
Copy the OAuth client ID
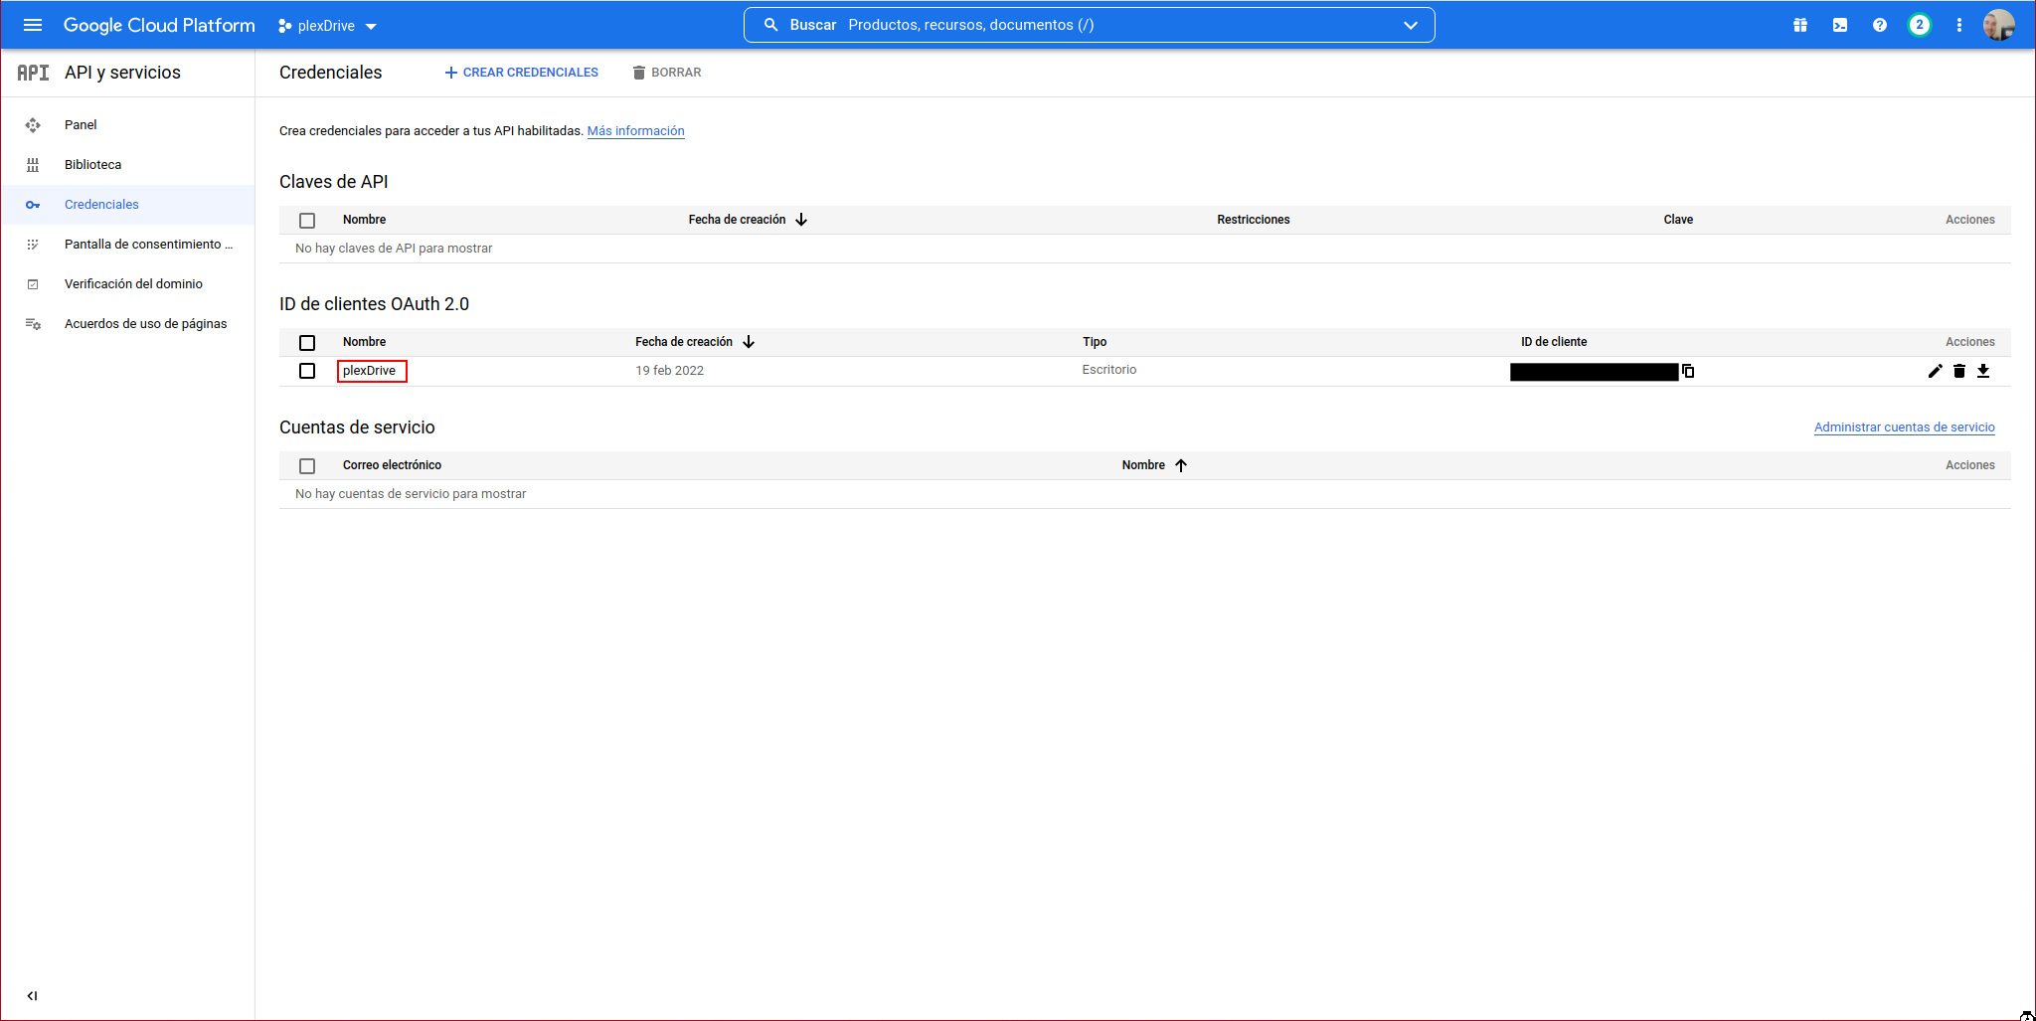[1688, 371]
